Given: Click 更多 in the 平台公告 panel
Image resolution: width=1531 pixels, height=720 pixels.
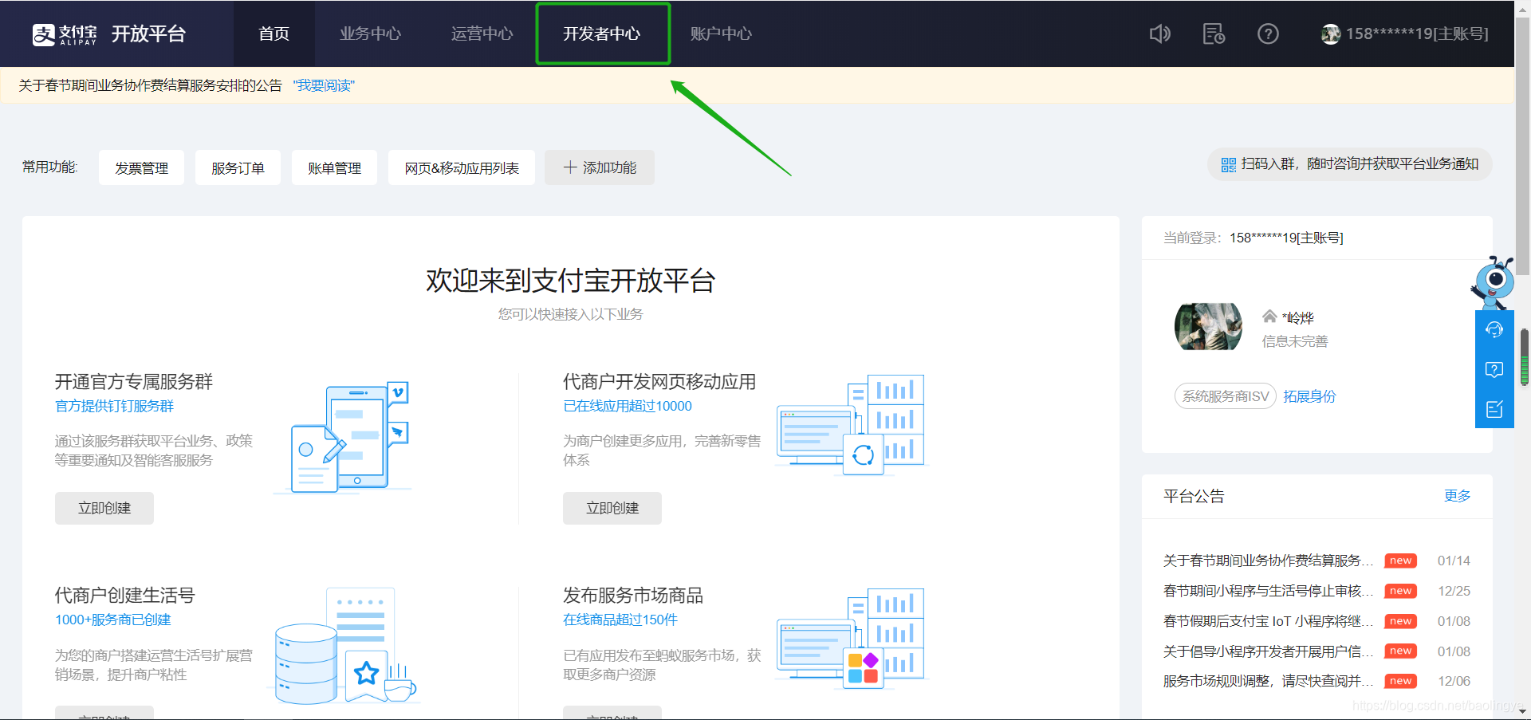Looking at the screenshot, I should (x=1457, y=495).
